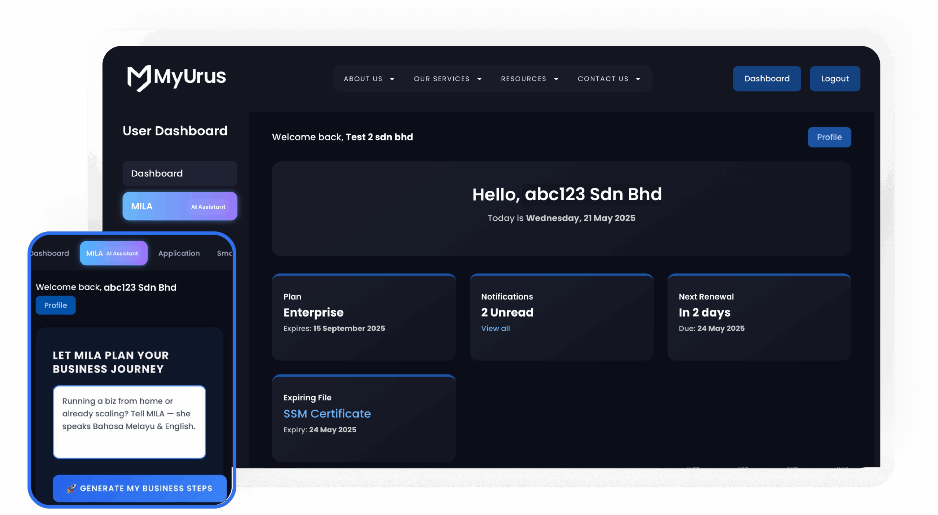
Task: Select the Application tab in mobile view
Action: (x=179, y=253)
